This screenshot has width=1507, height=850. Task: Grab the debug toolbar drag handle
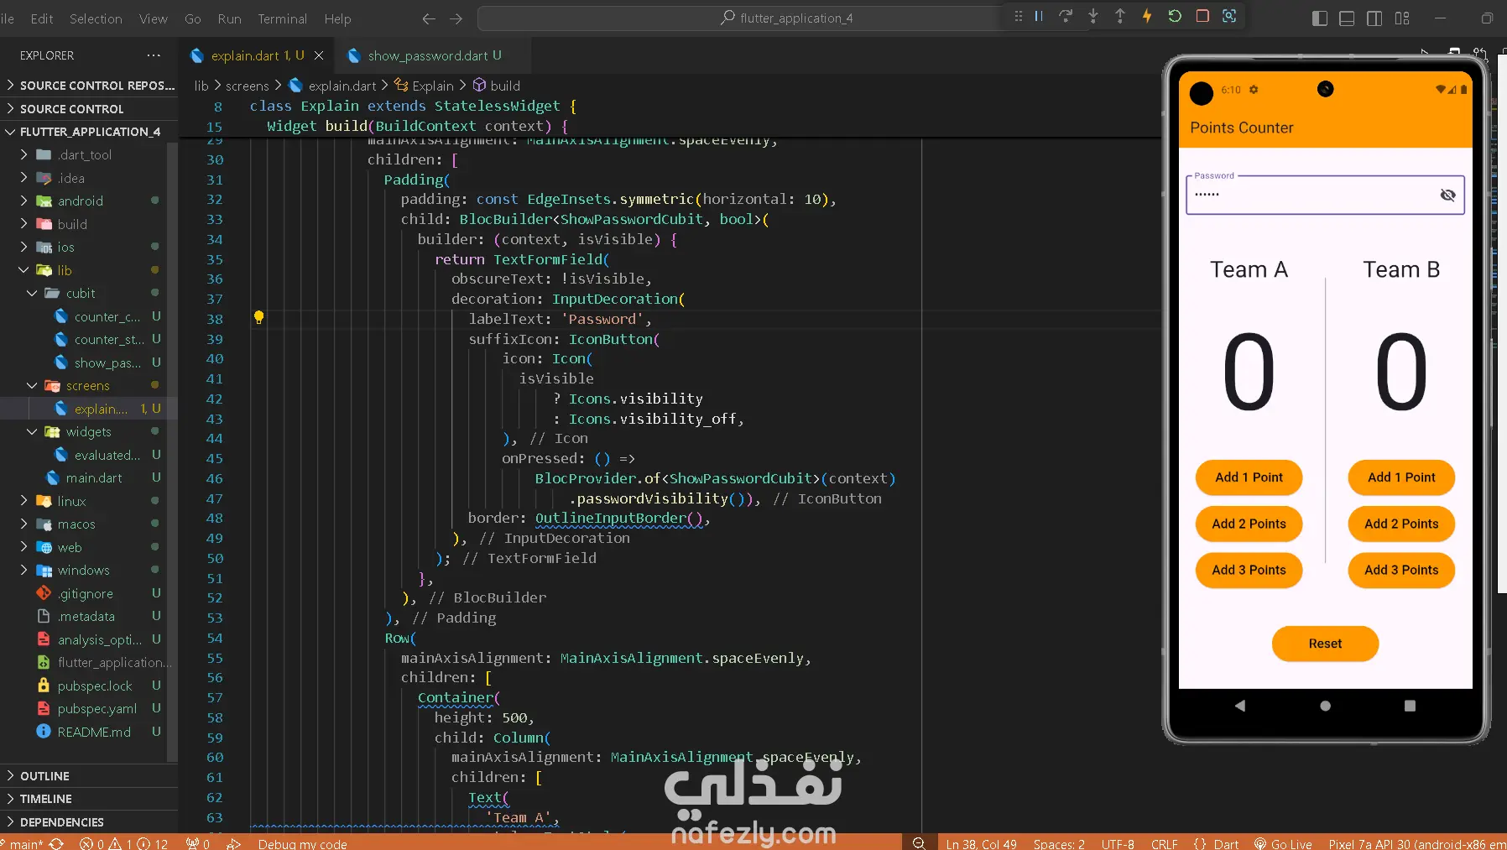tap(1019, 16)
